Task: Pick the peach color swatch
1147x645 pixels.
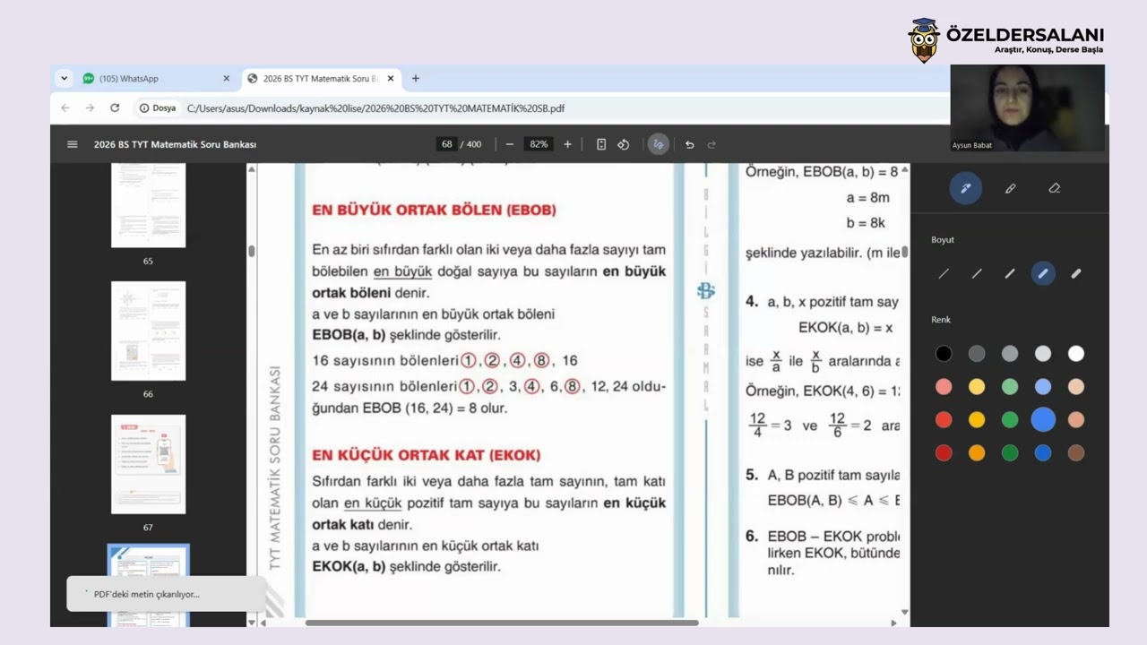Action: 1076,387
